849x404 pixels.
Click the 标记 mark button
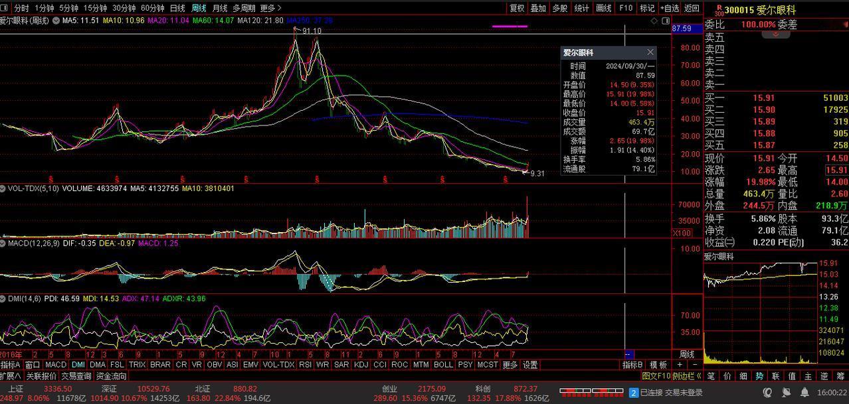click(647, 8)
